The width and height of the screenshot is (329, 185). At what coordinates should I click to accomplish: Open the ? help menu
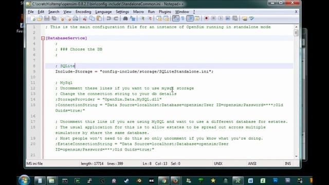[194, 12]
